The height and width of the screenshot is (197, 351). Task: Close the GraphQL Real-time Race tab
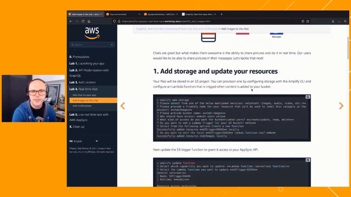215,14
